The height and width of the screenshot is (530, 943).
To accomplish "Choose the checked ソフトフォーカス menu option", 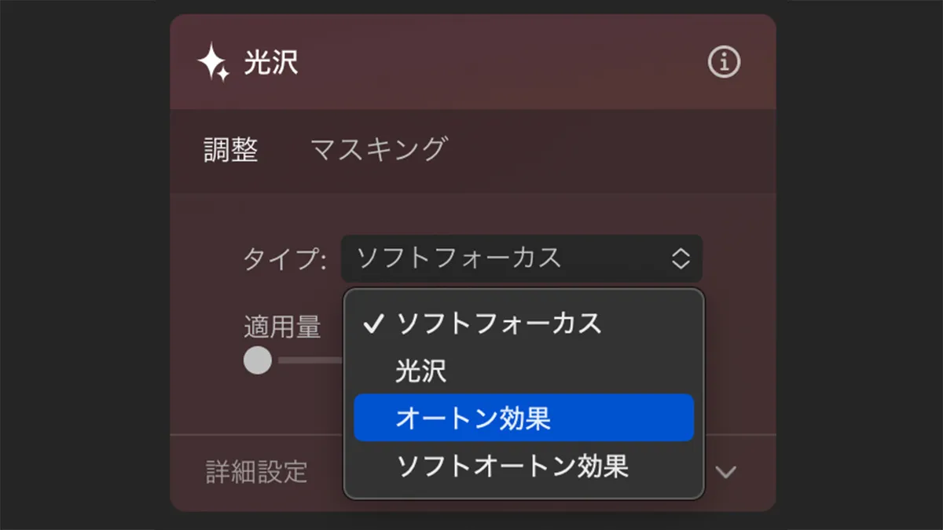I will click(499, 323).
